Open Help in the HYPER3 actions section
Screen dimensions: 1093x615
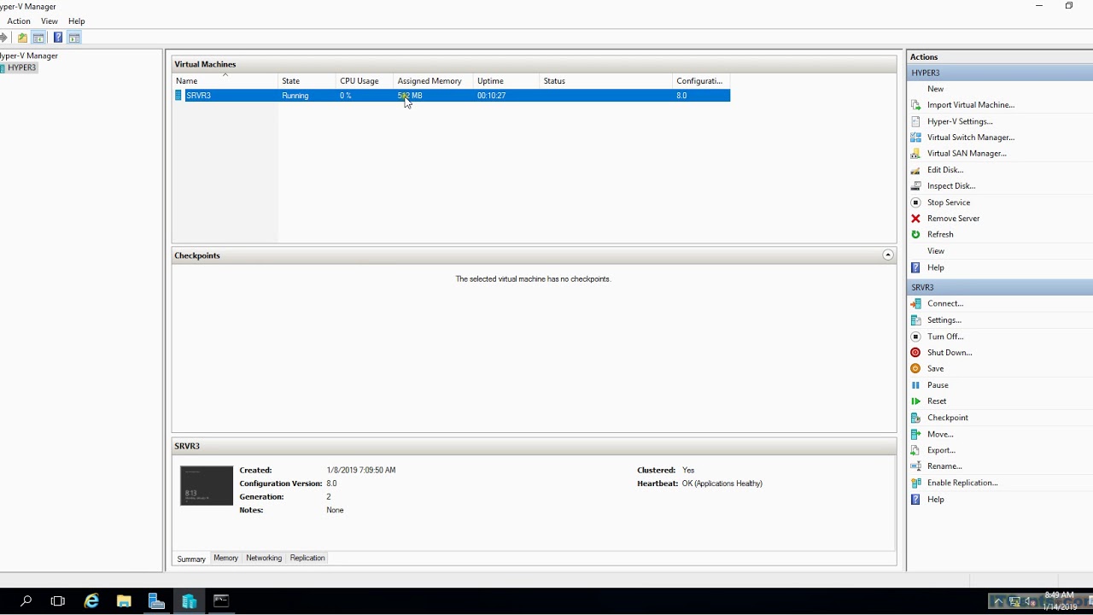point(936,267)
